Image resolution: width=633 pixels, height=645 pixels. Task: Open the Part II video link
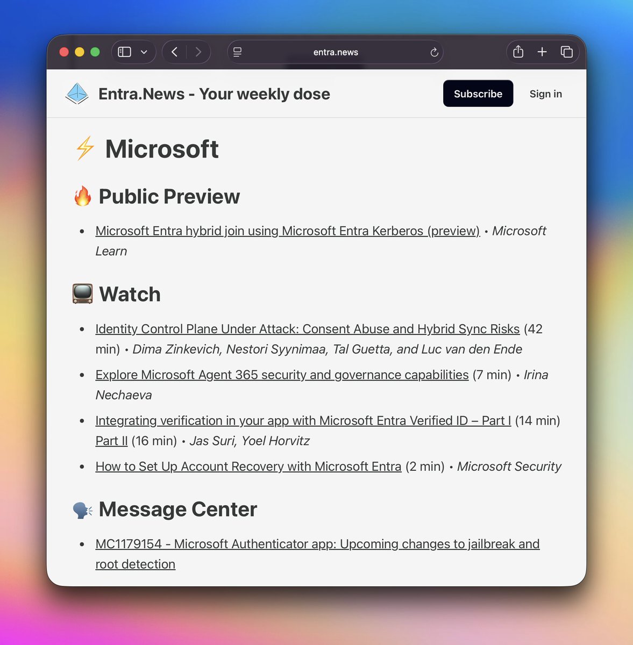pos(112,441)
